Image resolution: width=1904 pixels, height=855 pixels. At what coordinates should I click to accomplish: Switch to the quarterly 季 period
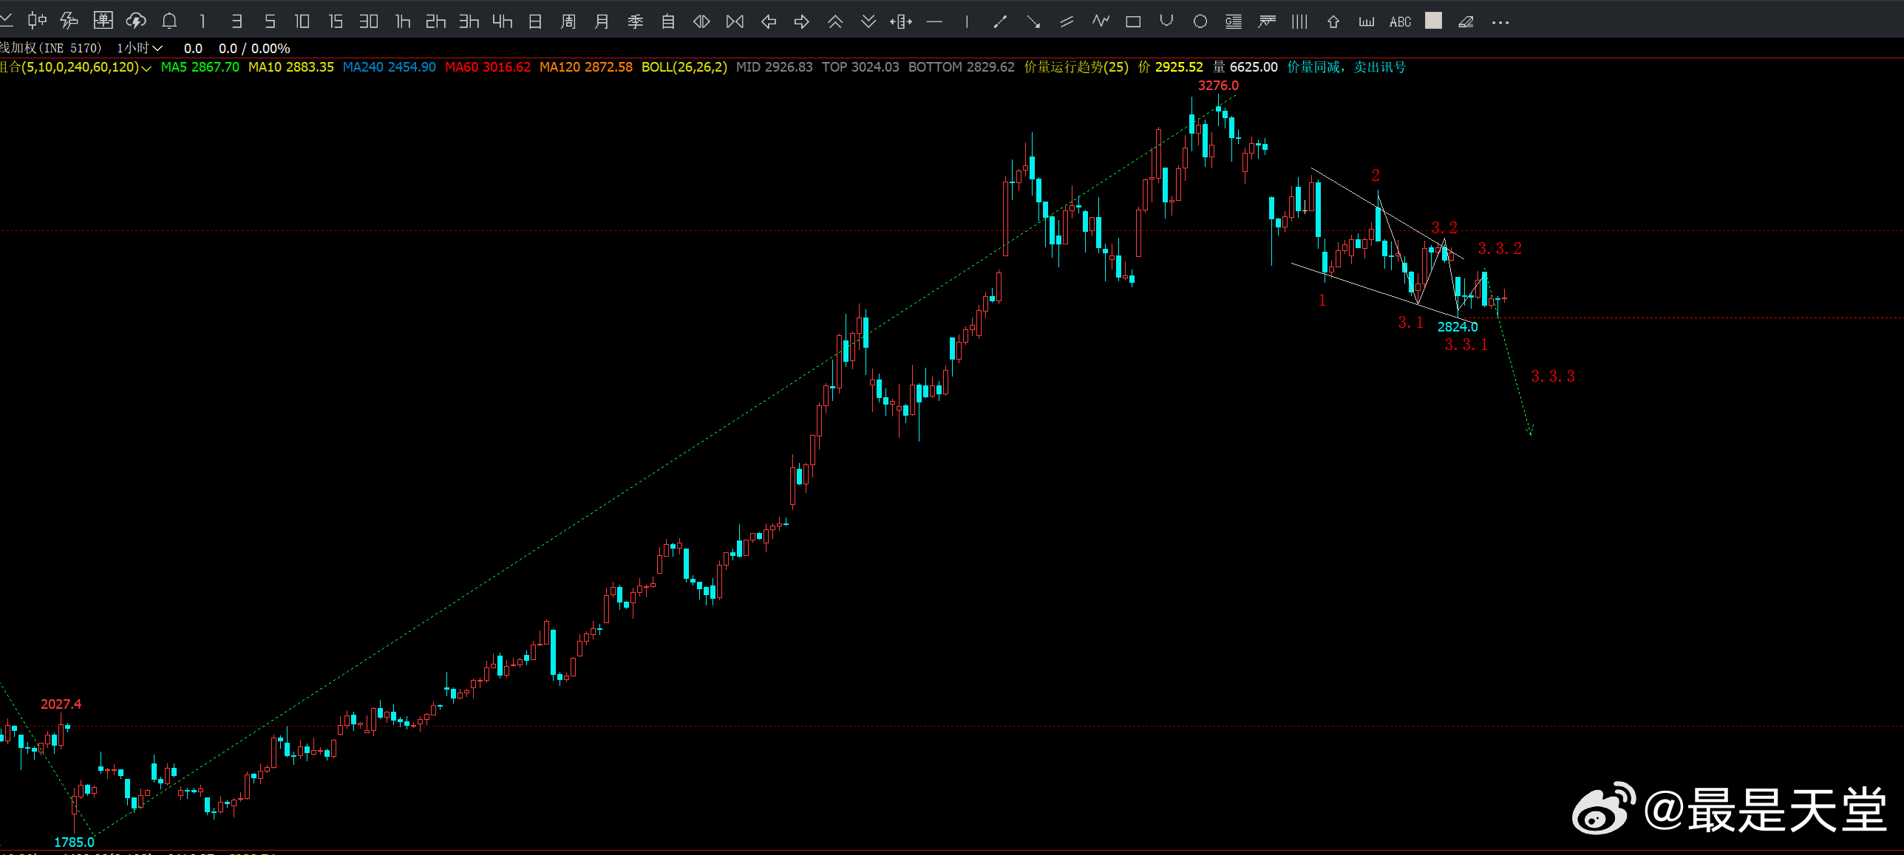click(x=635, y=21)
